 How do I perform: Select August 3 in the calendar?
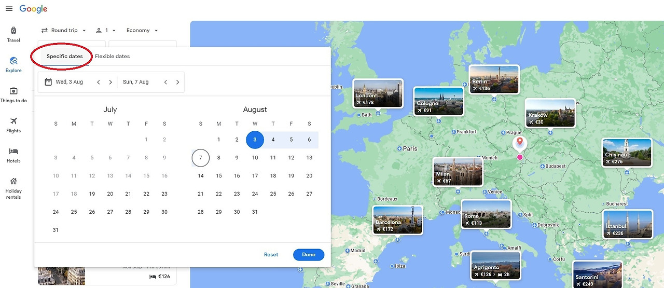tap(255, 140)
